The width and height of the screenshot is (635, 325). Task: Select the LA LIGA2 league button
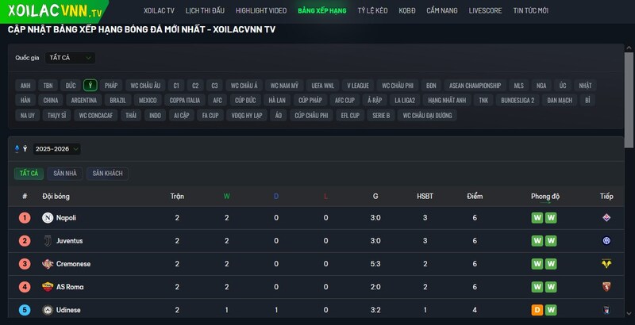(402, 101)
